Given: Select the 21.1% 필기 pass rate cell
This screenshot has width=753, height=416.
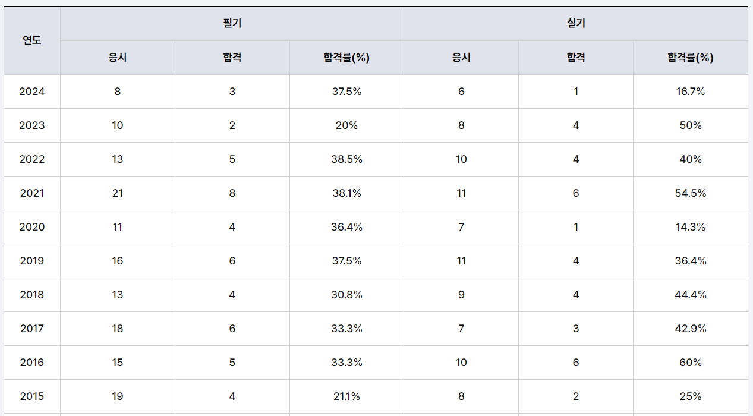Looking at the screenshot, I should coord(346,396).
